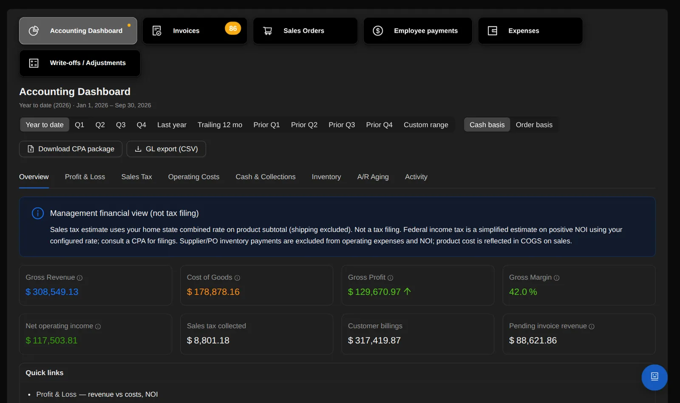Click the 86 invoices badge
The image size is (680, 403).
233,28
